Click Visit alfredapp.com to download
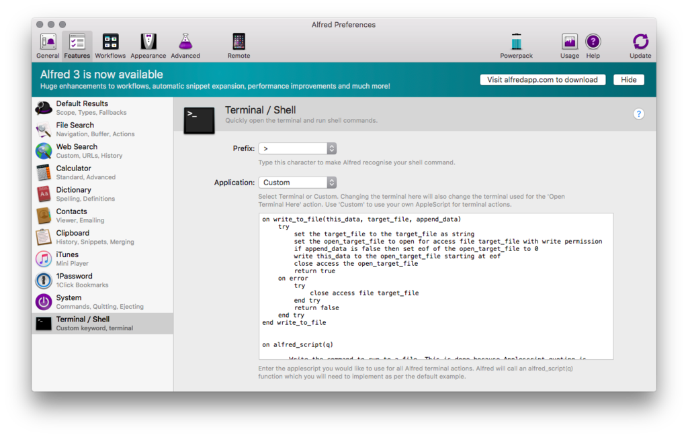The width and height of the screenshot is (688, 437). [543, 79]
